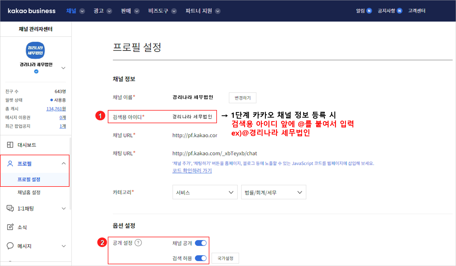The height and width of the screenshot is (266, 456).
Task: Collapse the 프로필 sidebar section chevron
Action: 64,164
